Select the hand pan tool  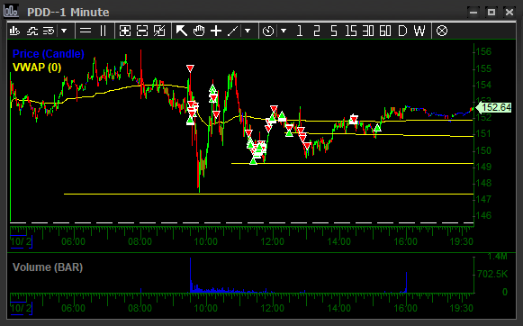pyautogui.click(x=199, y=31)
